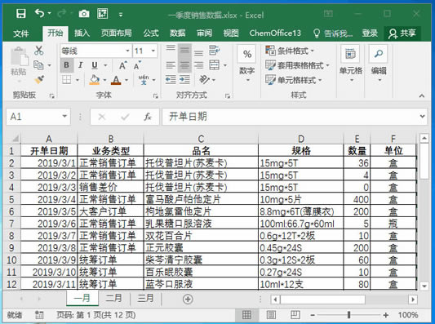Click Increase Font Size icon

click(122, 65)
